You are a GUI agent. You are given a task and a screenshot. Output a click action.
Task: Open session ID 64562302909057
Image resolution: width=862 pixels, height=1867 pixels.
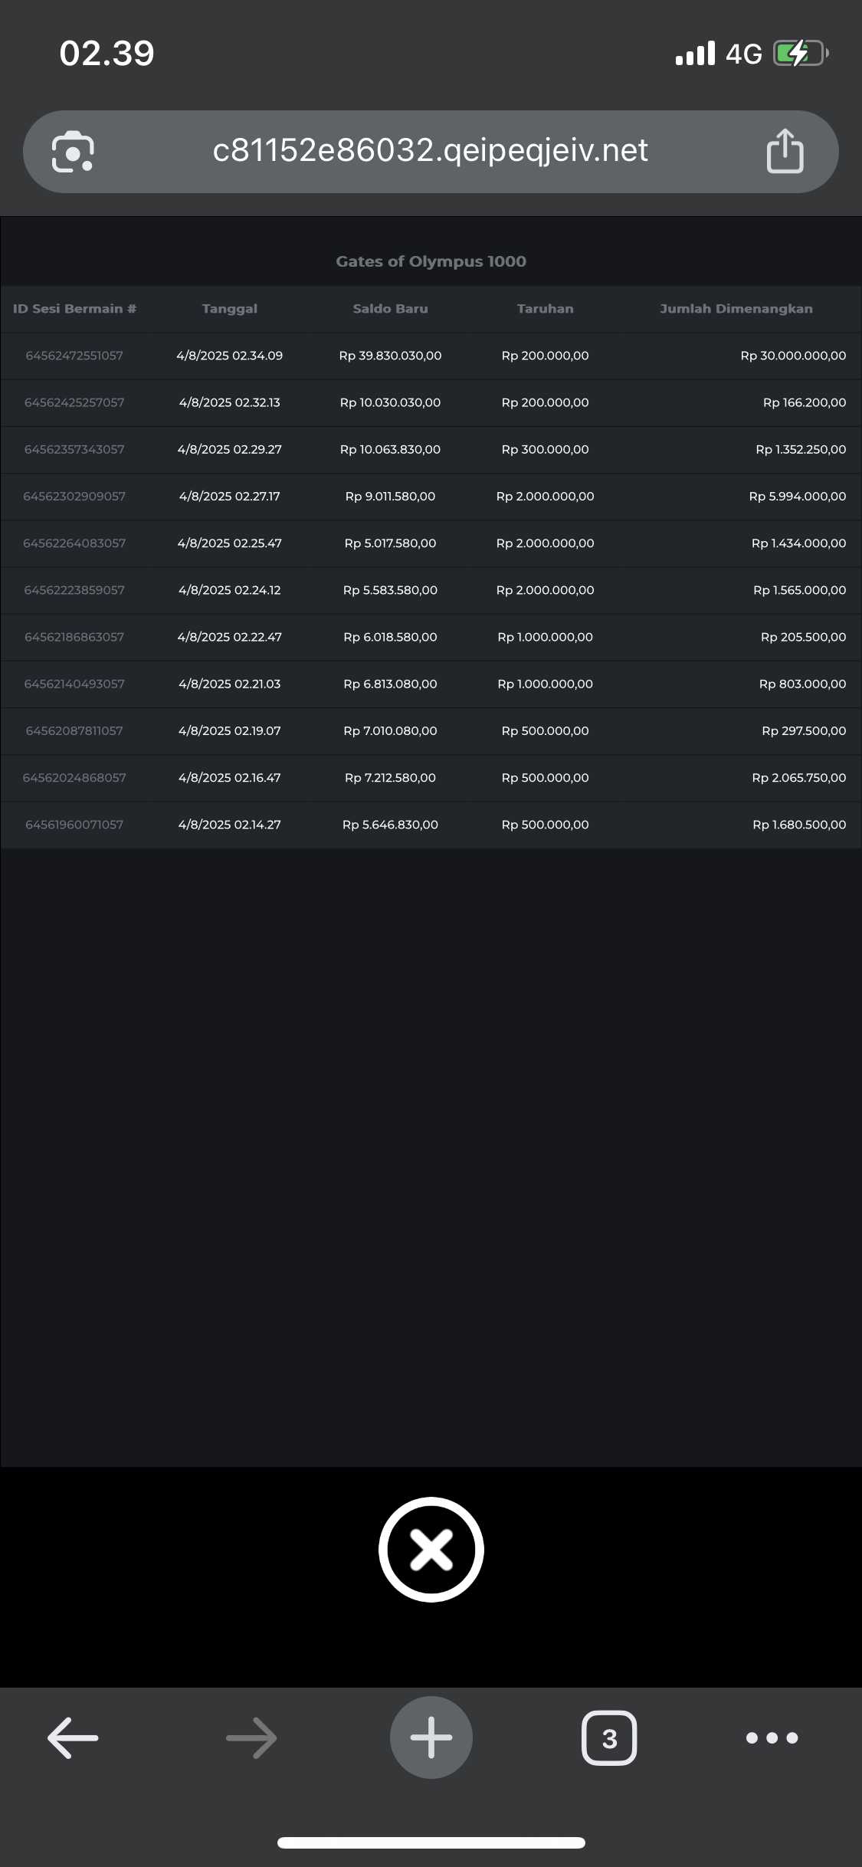(x=74, y=496)
